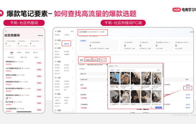This screenshot has width=196, height=124.
Task: Click 看灵感 link in the 行李箱推荐 row
Action: (x=188, y=107)
